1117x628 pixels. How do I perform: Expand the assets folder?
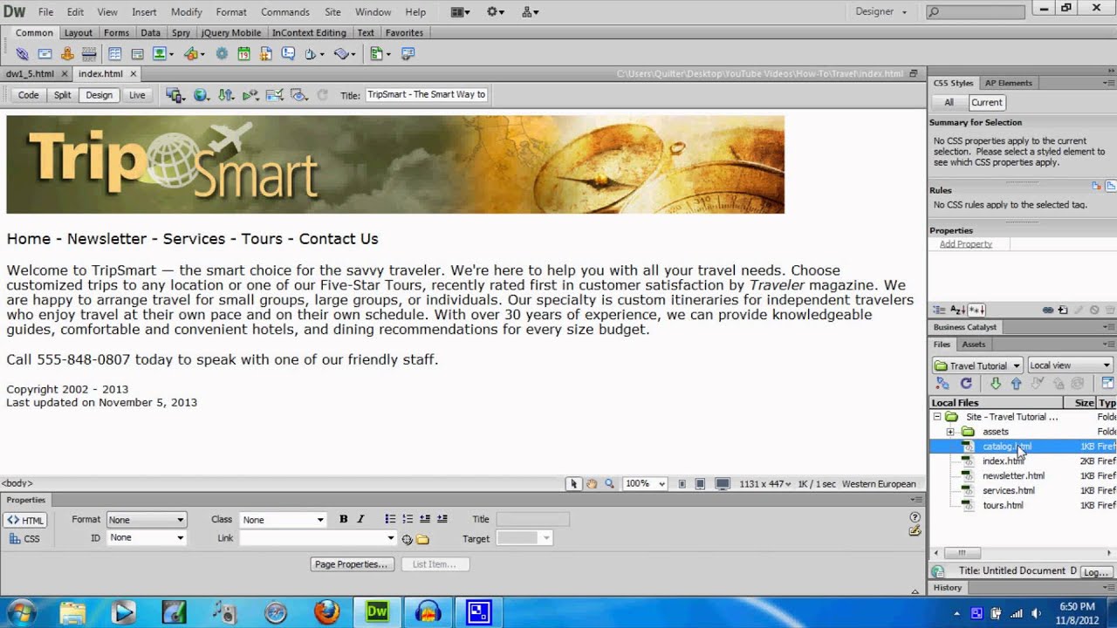coord(950,432)
